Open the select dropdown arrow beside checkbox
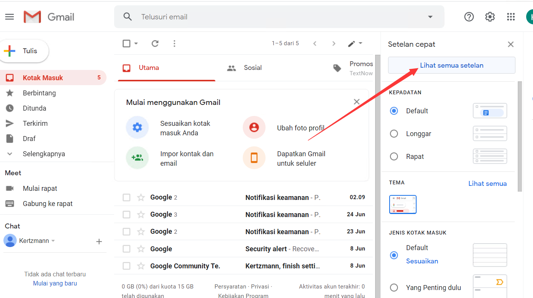The width and height of the screenshot is (533, 298). 136,43
